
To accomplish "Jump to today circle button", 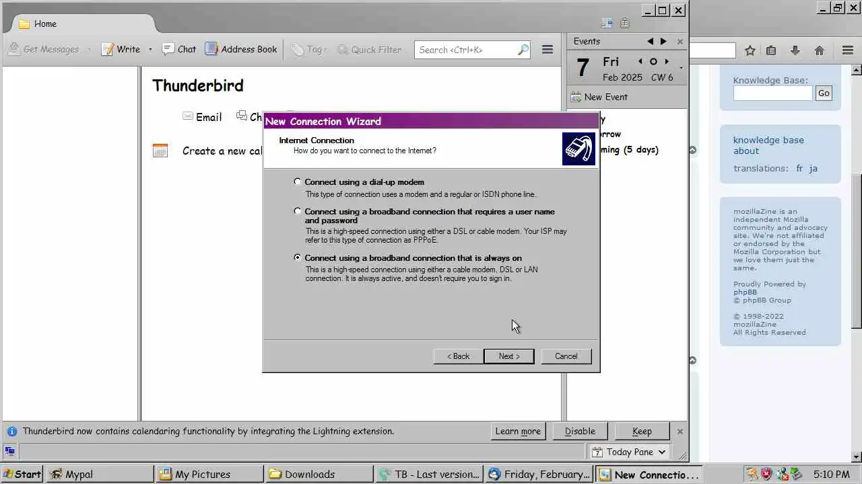I will pyautogui.click(x=653, y=61).
